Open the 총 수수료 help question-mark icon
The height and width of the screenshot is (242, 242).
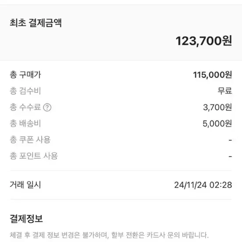tap(47, 107)
